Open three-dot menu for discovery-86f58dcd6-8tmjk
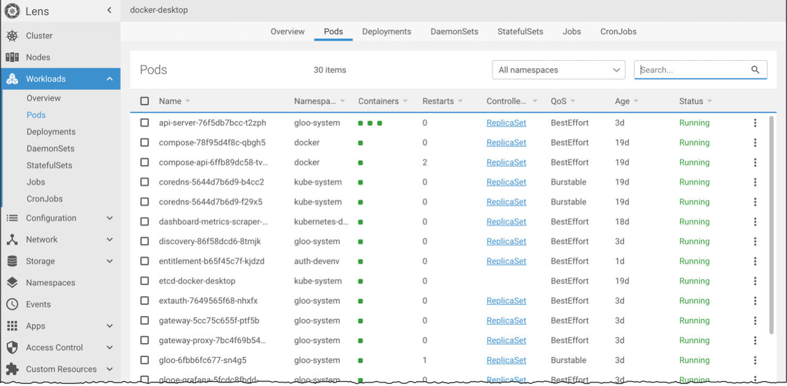The image size is (787, 386). tap(755, 242)
